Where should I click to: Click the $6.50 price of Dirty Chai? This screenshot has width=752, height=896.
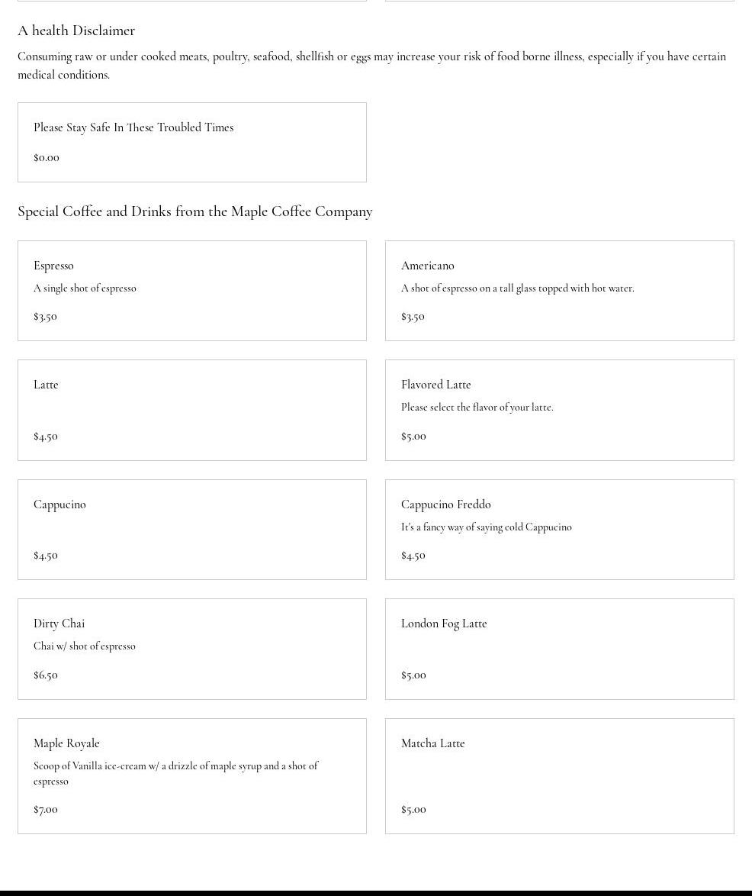point(46,675)
